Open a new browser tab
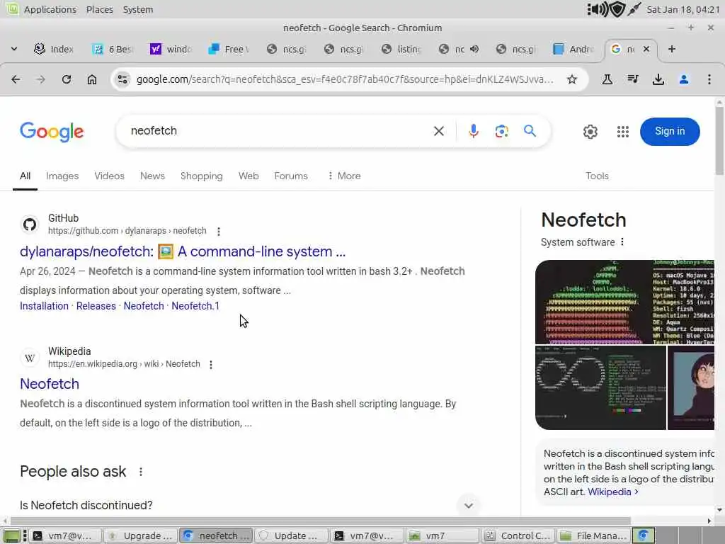This screenshot has height=544, width=725. (x=672, y=49)
